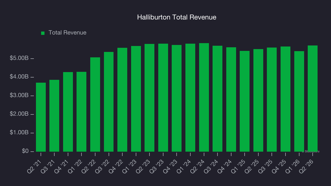Click the Q4 '25 revenue bar
The width and height of the screenshot is (331, 186).
[285, 99]
